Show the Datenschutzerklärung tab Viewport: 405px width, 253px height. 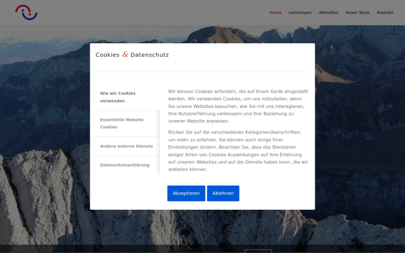(x=128, y=165)
